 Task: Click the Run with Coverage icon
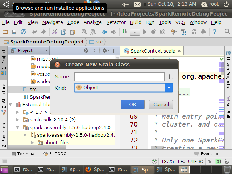click(163, 32)
